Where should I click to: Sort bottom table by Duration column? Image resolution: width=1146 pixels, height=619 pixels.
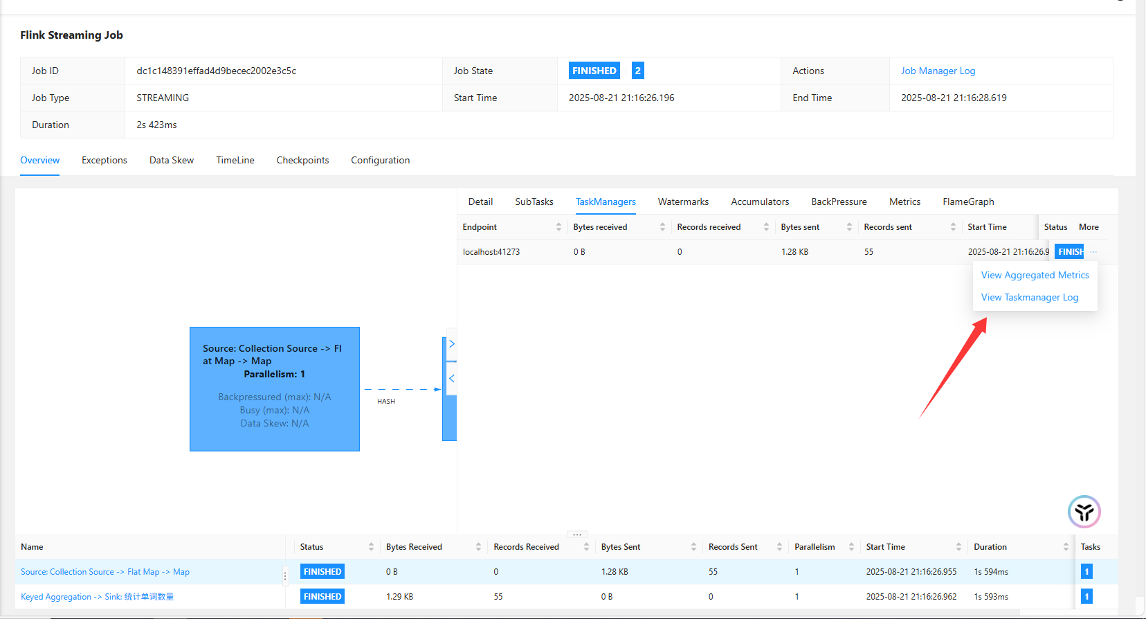coord(1066,547)
